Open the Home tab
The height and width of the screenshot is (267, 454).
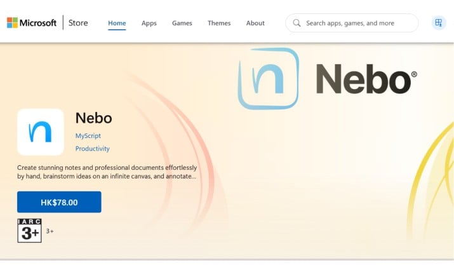pyautogui.click(x=117, y=23)
